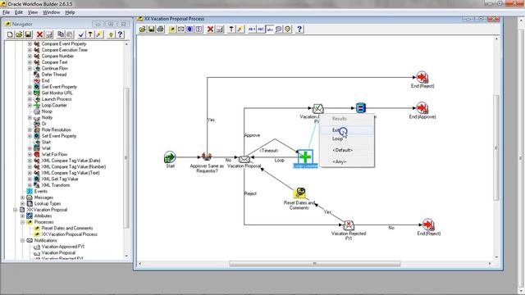
Task: Click the Navigator tree vertical scrollbar thumb
Action: point(126,158)
